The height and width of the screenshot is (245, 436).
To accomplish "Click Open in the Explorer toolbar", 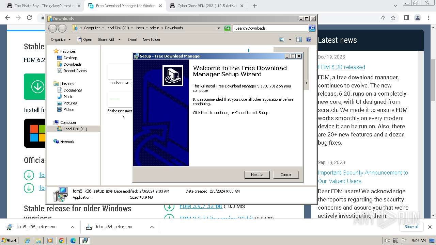I will [85, 39].
